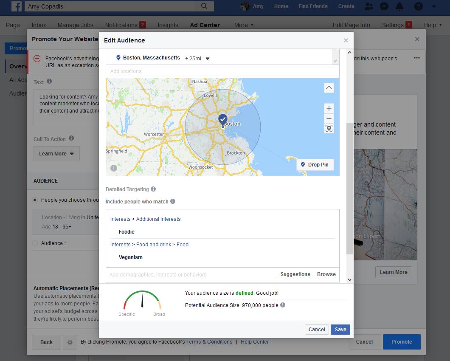The image size is (450, 361).
Task: Zoom in on the map
Action: point(329,108)
